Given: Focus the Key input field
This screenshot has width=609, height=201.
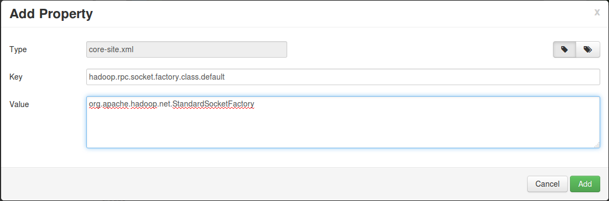Looking at the screenshot, I should click(x=343, y=77).
